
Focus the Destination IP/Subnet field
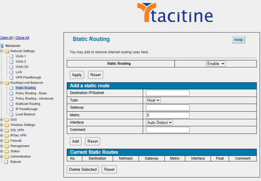168,93
